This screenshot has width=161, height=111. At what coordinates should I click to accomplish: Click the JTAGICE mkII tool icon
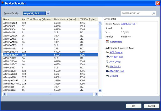point(107,71)
